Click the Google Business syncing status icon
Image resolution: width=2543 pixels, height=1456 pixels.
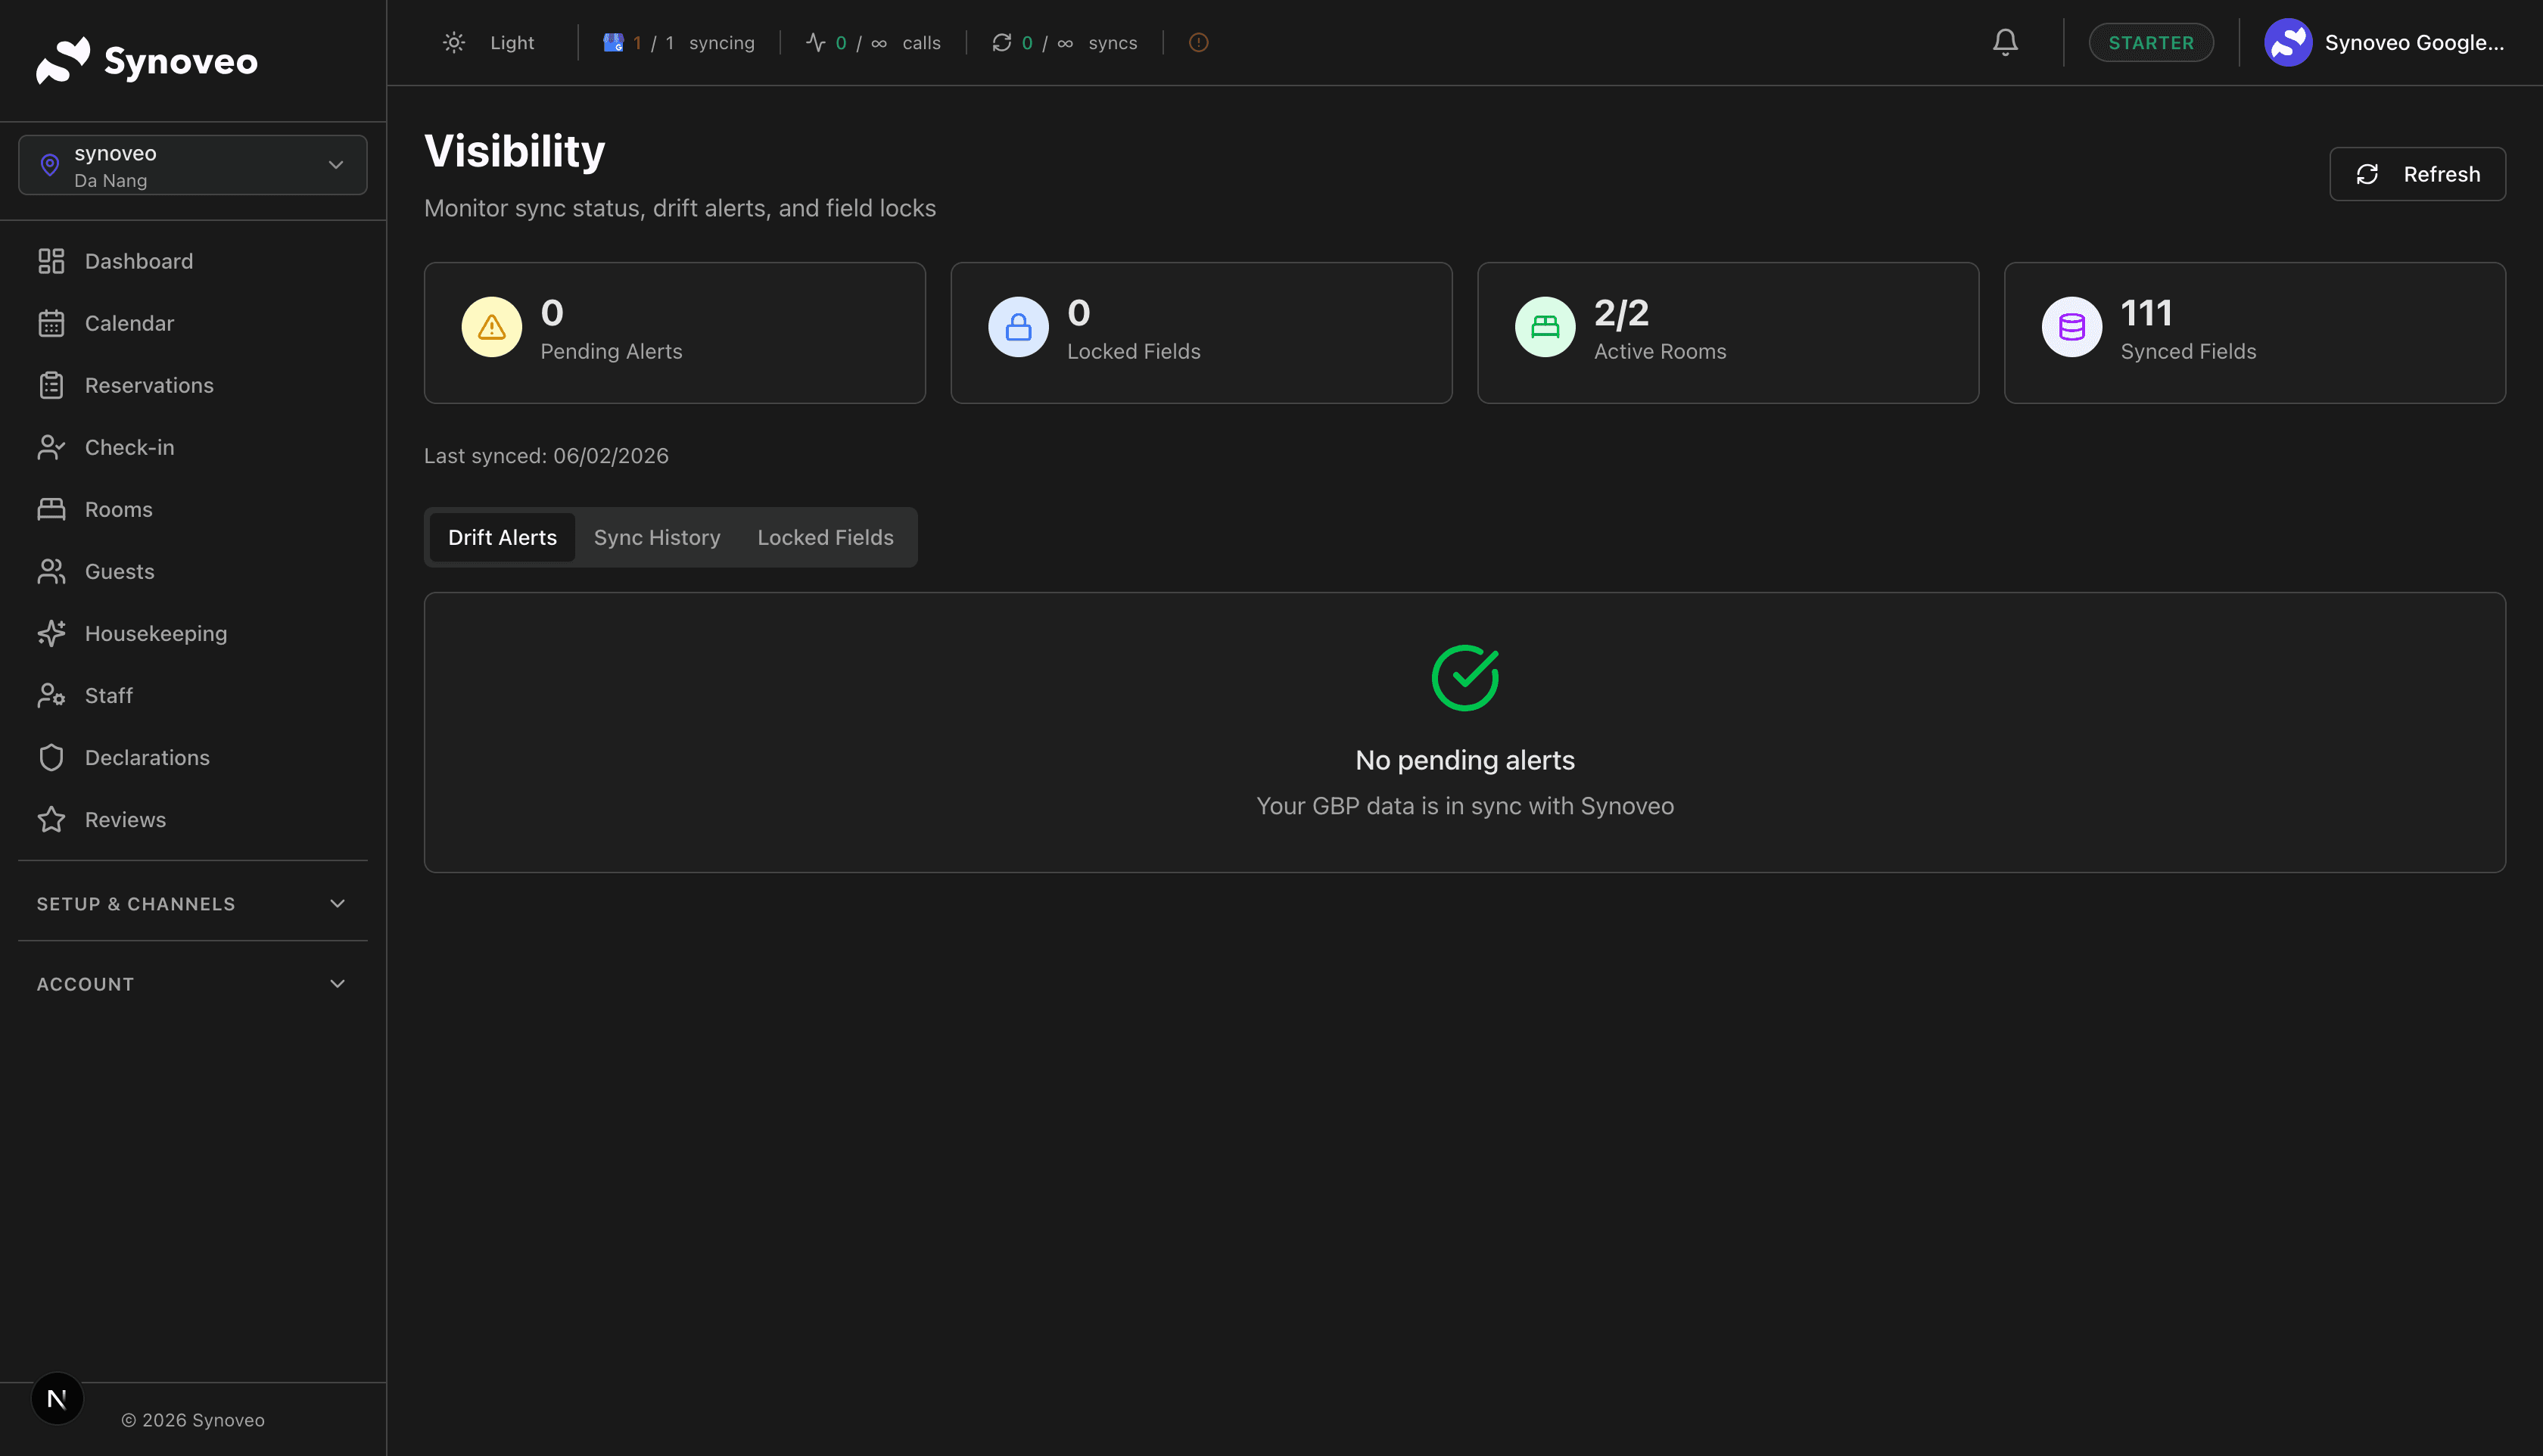pyautogui.click(x=613, y=42)
